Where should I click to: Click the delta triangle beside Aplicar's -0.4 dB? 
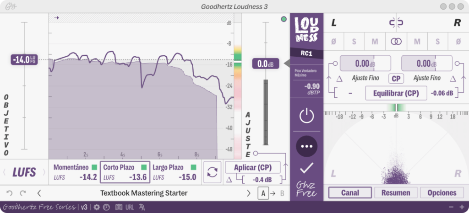coord(229,180)
